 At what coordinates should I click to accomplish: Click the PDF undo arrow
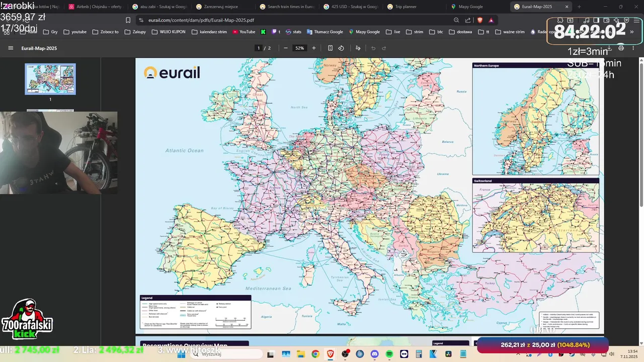click(373, 48)
